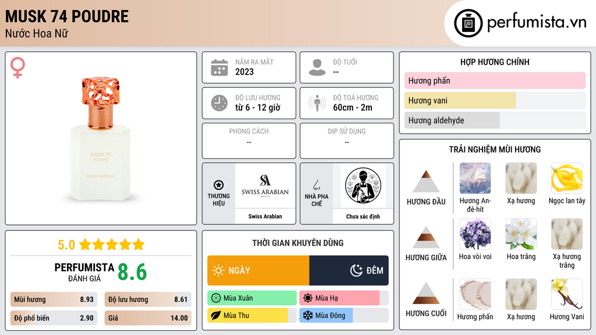The width and height of the screenshot is (596, 335).
Task: Click the calendar icon beside Năm ra mắt
Action: click(219, 67)
